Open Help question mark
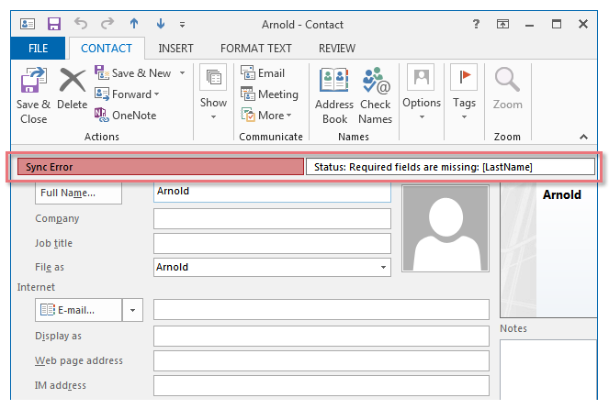This screenshot has width=609, height=409. pyautogui.click(x=476, y=24)
